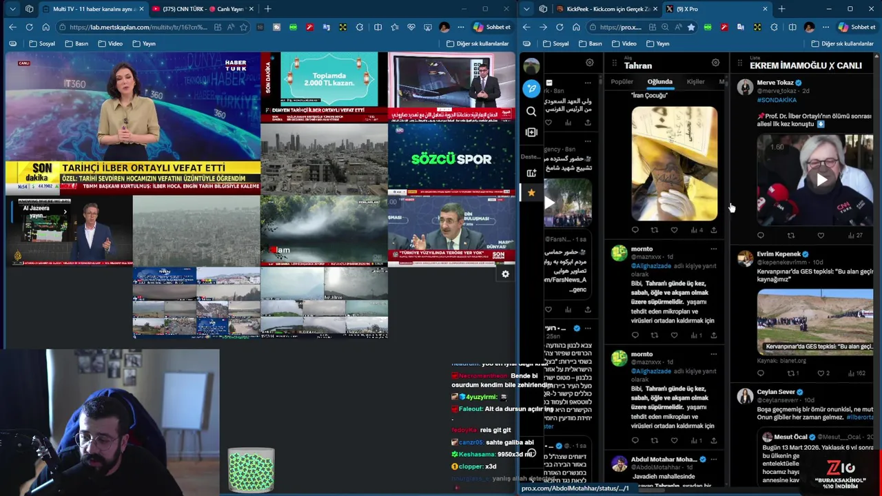Open the search icon in X Pro sidebar
This screenshot has height=496, width=882.
click(531, 111)
